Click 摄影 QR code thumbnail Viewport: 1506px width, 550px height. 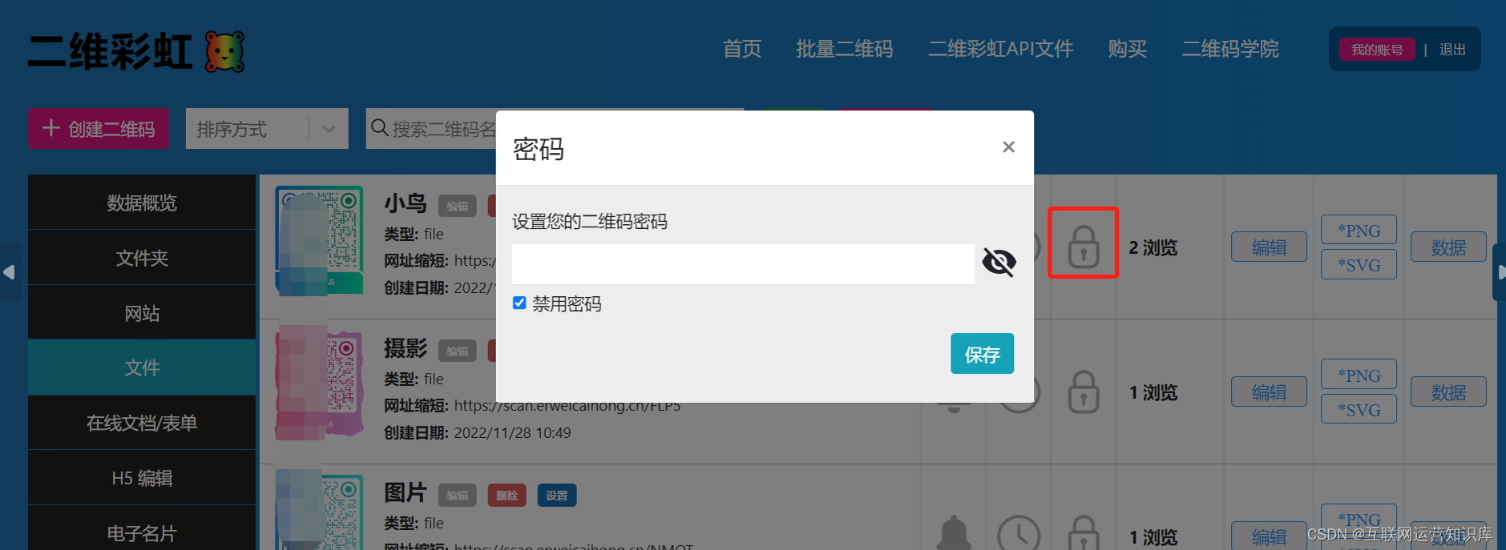click(x=319, y=384)
